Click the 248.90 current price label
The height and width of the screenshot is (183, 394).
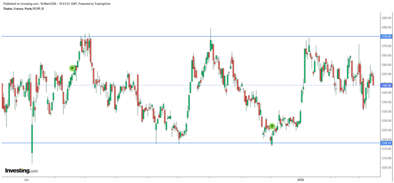pyautogui.click(x=386, y=86)
